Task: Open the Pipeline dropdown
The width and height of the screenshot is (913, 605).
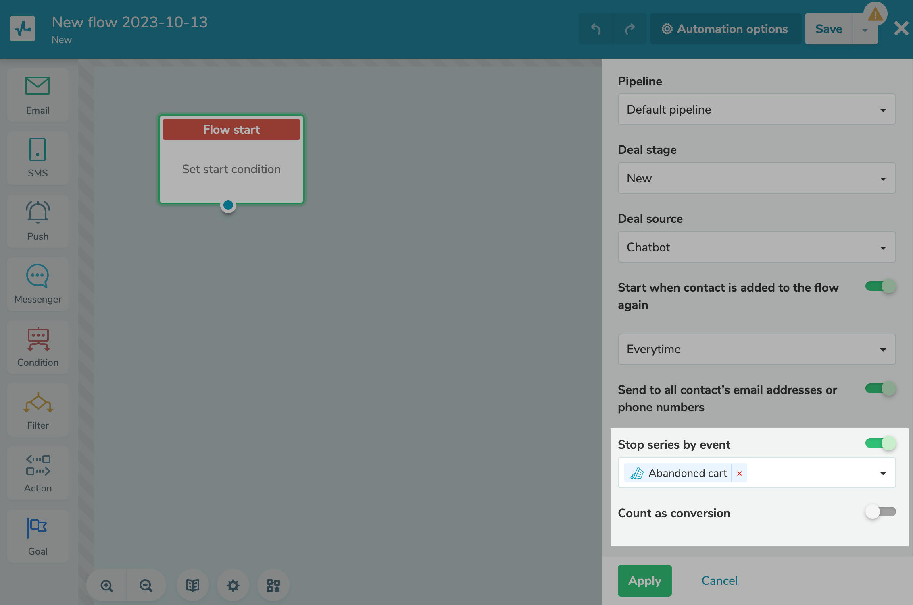Action: [x=757, y=110]
